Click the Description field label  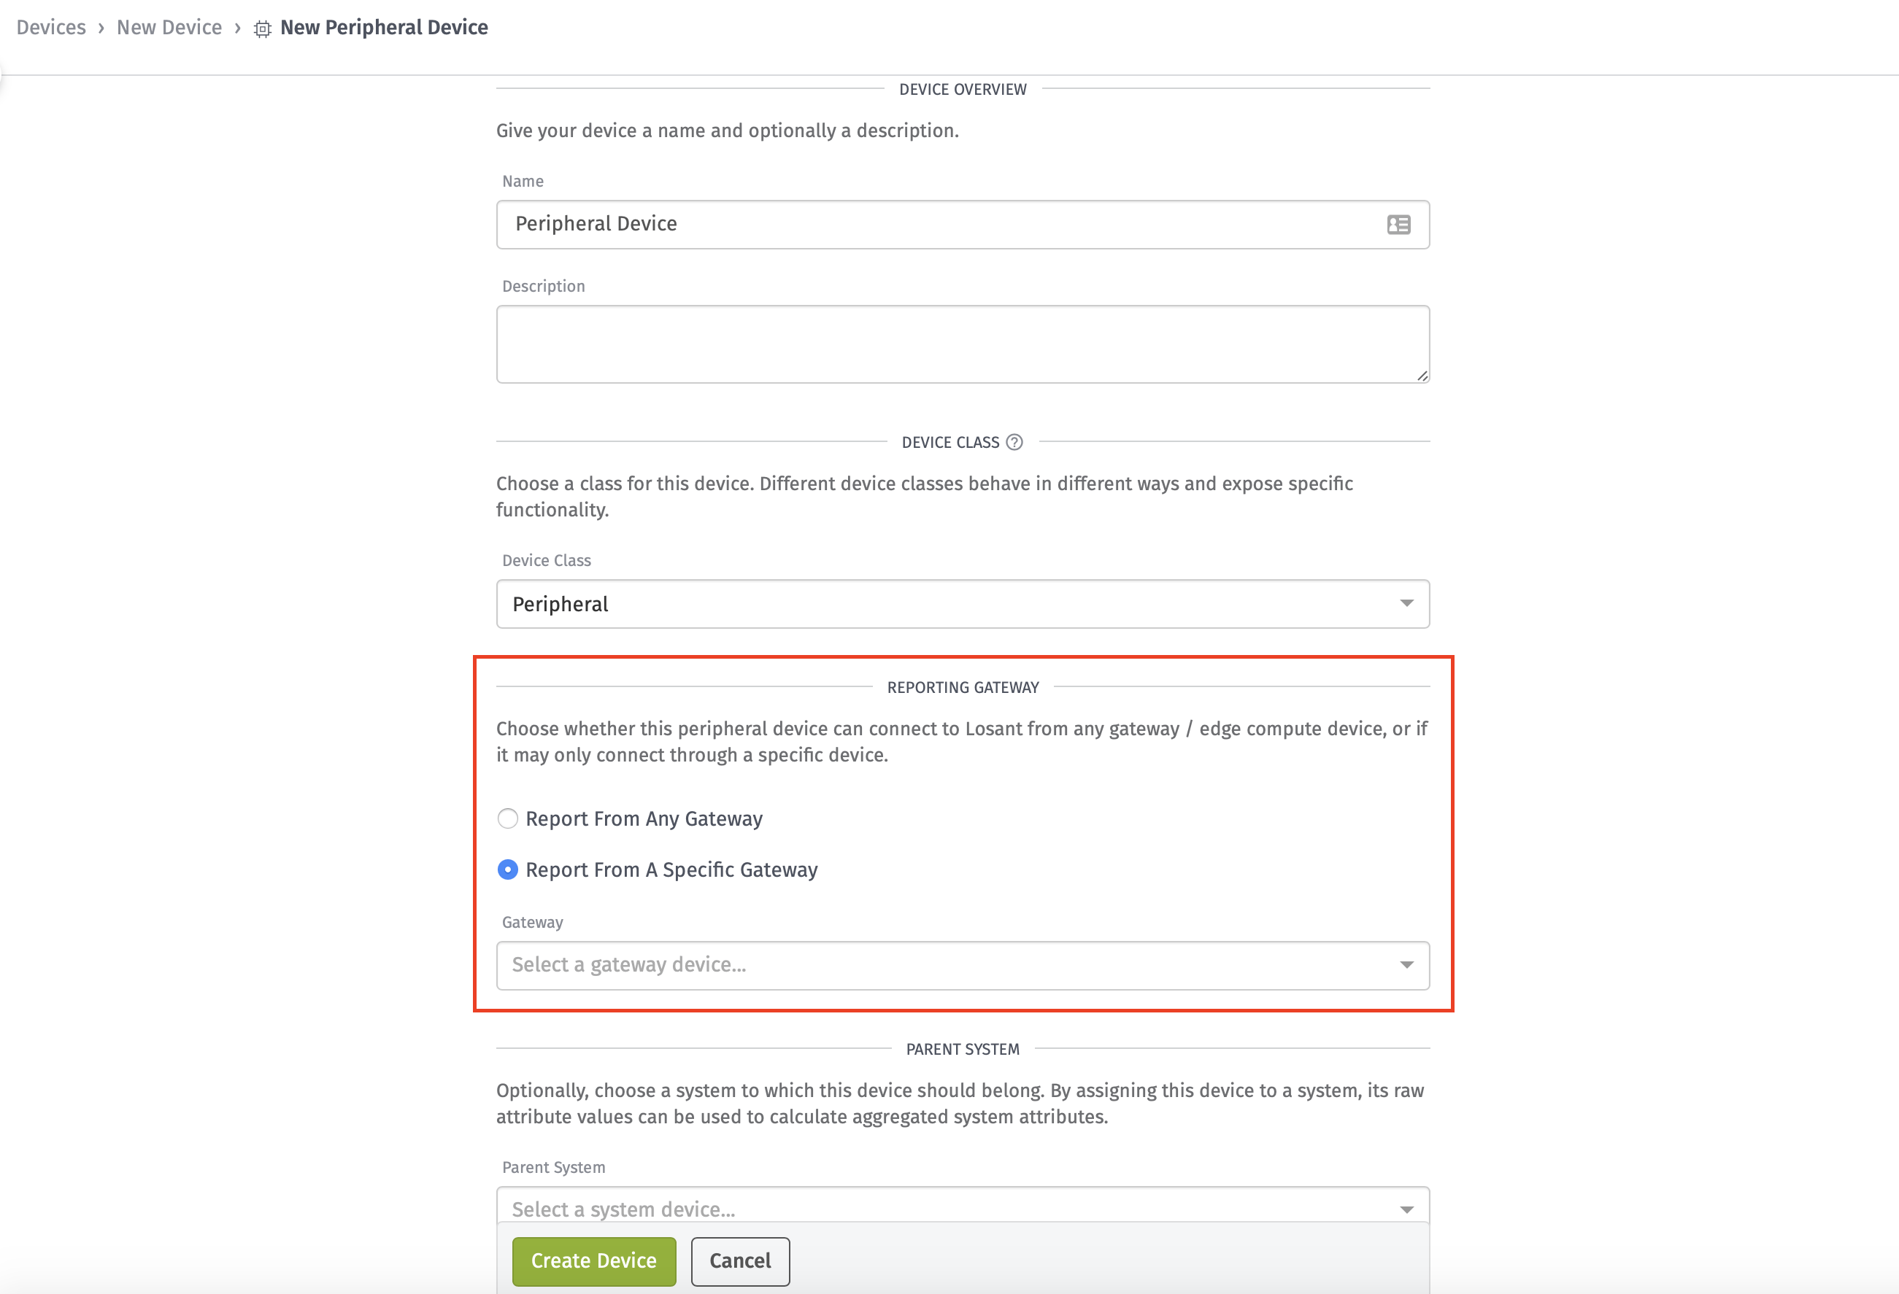(544, 287)
